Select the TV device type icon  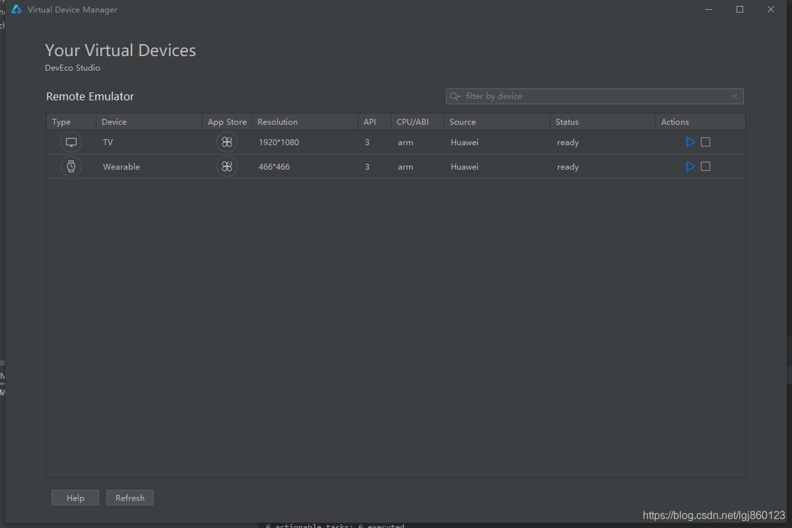pyautogui.click(x=71, y=142)
